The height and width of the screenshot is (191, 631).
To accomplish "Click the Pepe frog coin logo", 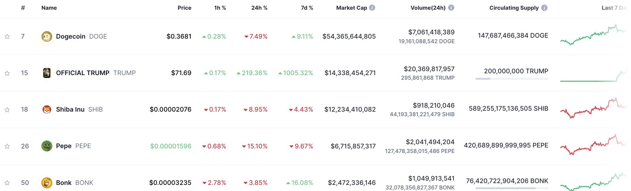I will [x=47, y=146].
